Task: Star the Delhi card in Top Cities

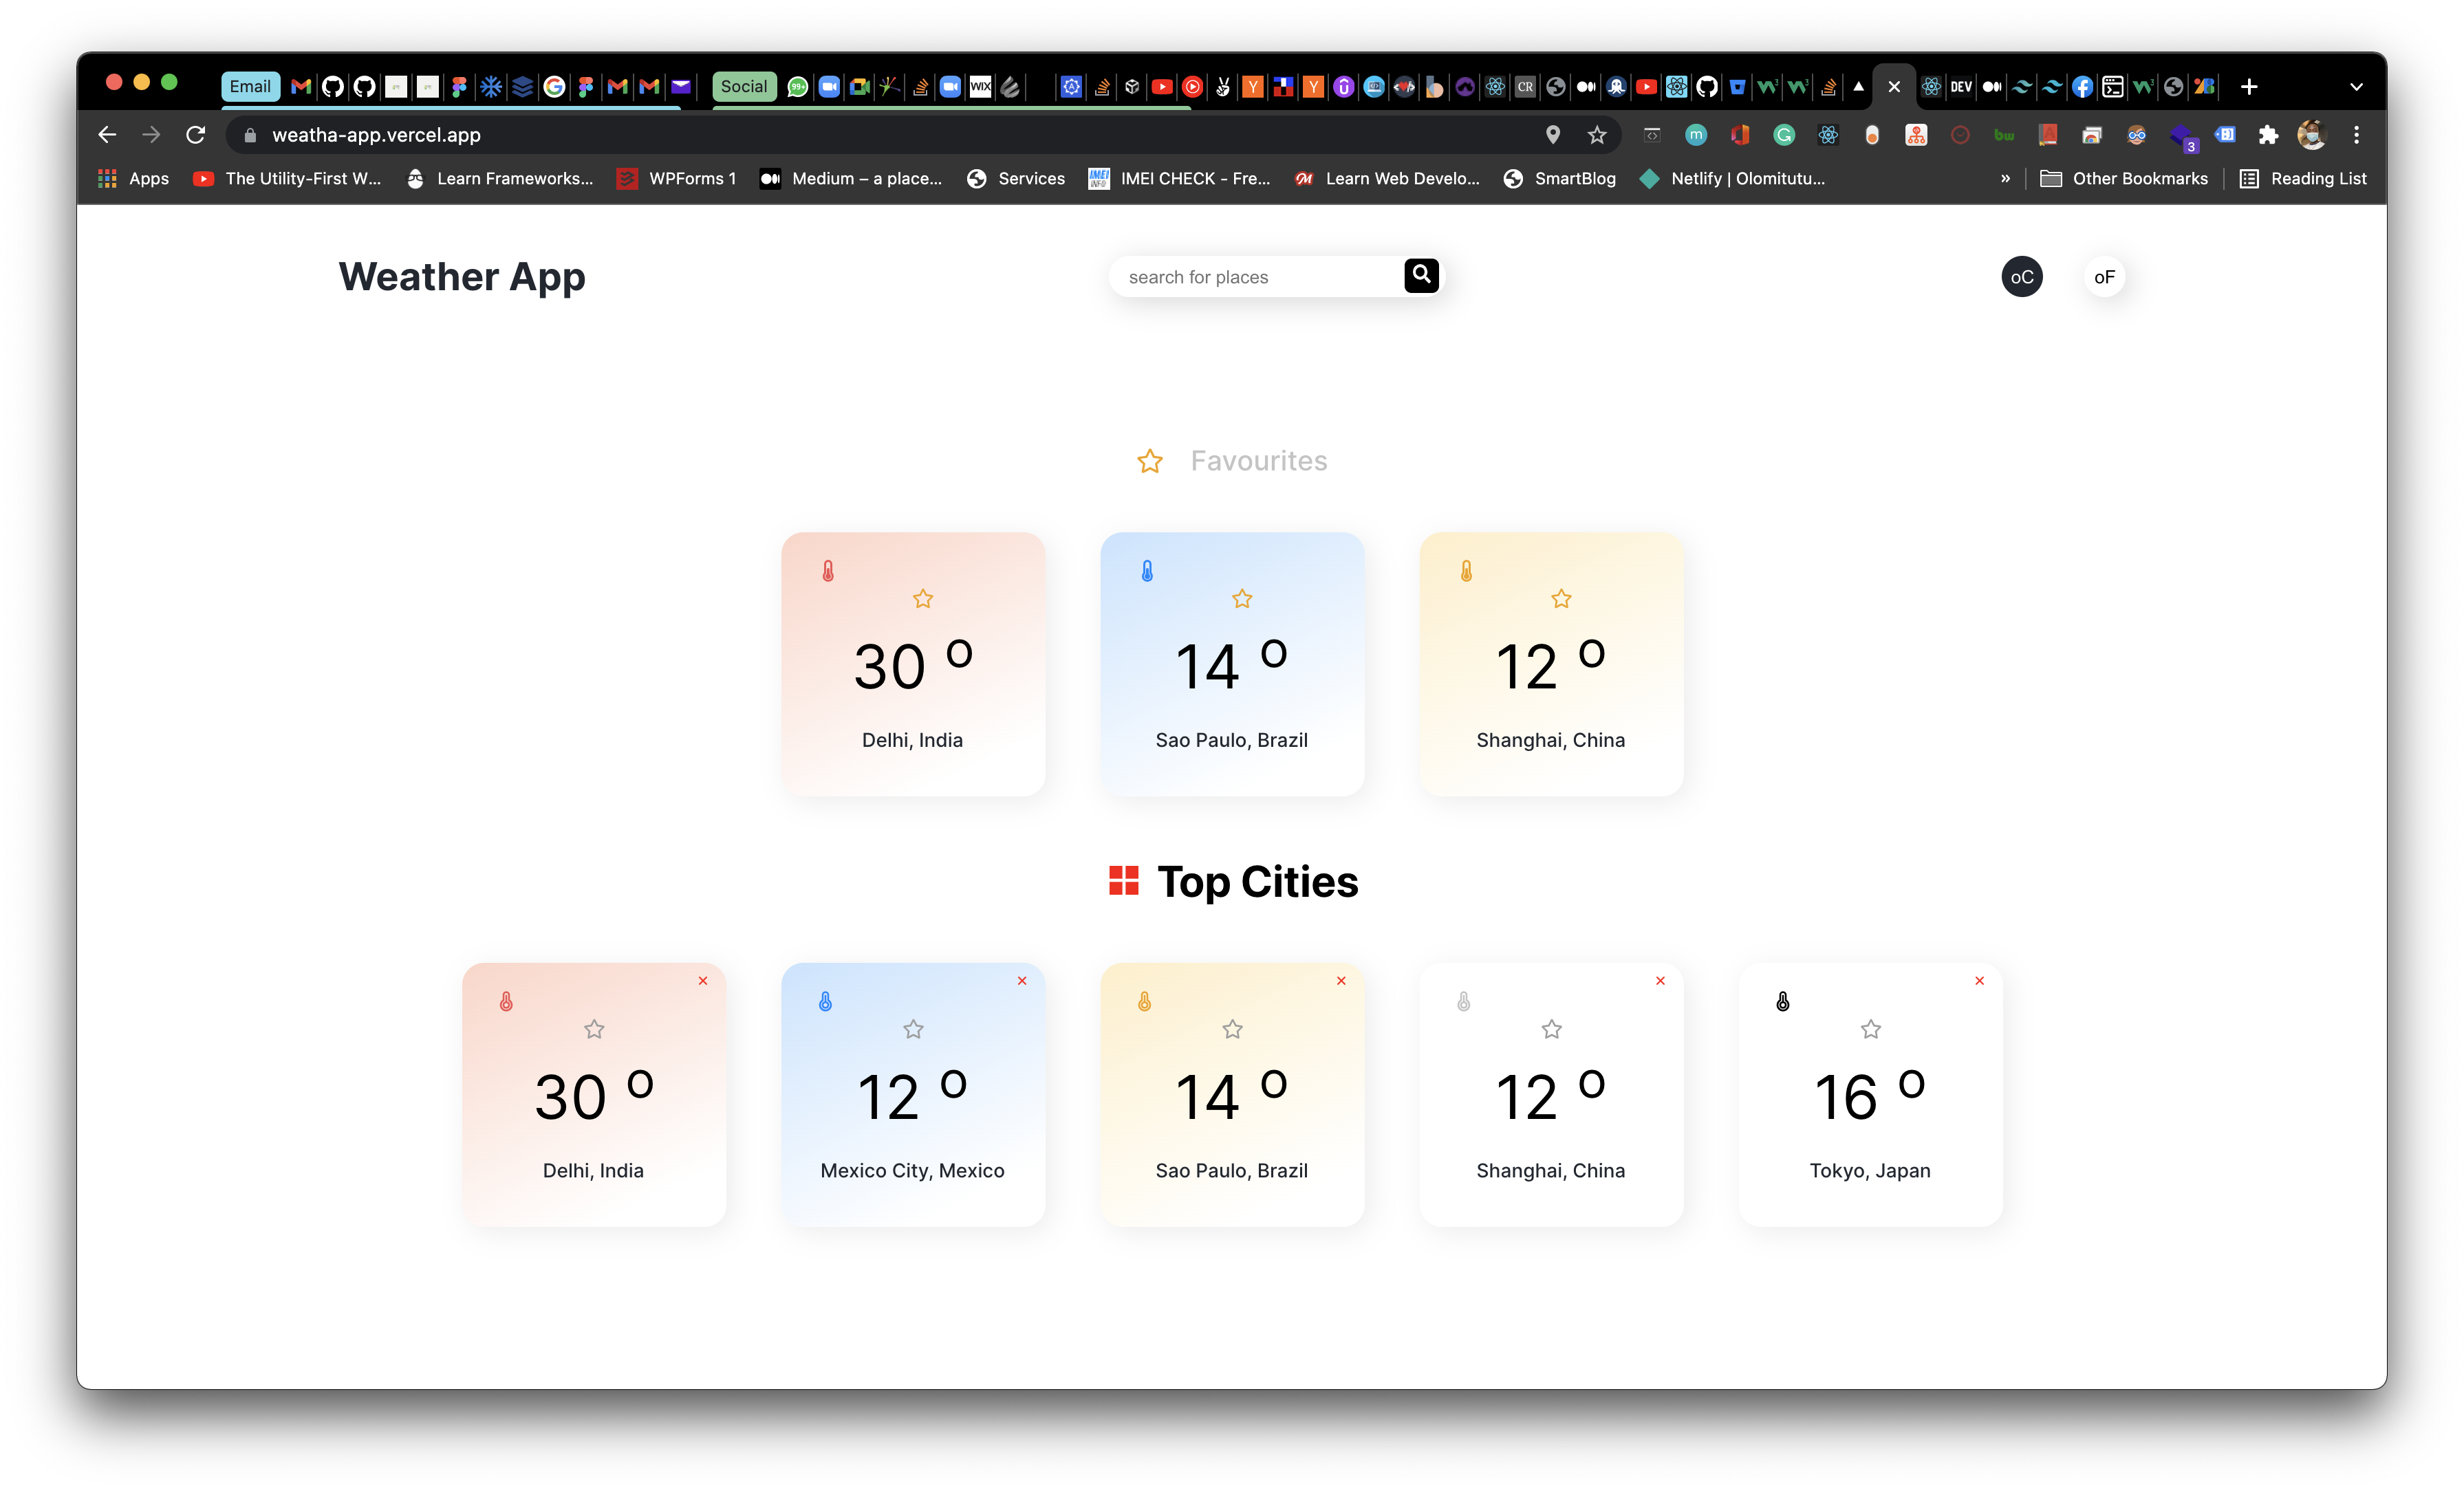Action: coord(594,1029)
